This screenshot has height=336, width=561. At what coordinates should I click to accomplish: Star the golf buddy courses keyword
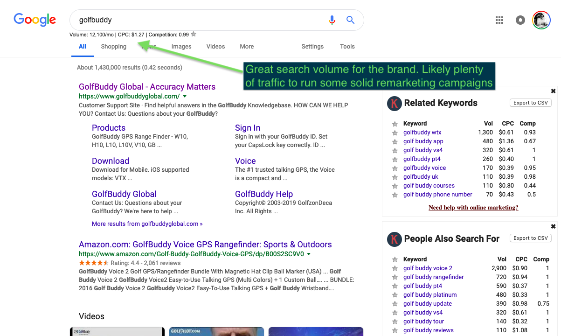pyautogui.click(x=395, y=186)
